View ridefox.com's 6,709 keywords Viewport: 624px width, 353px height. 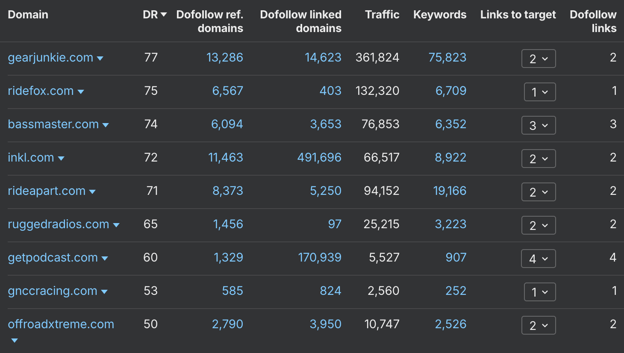pyautogui.click(x=451, y=91)
